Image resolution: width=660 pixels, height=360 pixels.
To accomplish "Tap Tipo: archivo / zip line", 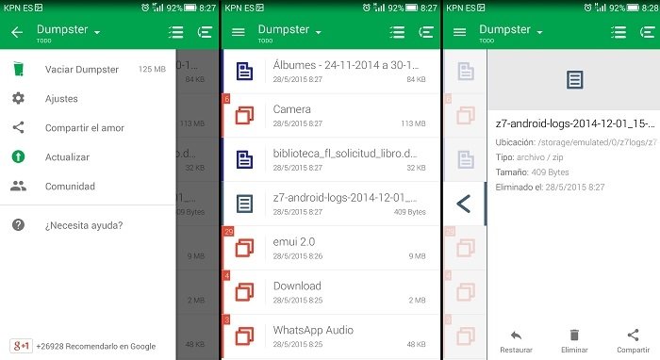I will click(529, 157).
